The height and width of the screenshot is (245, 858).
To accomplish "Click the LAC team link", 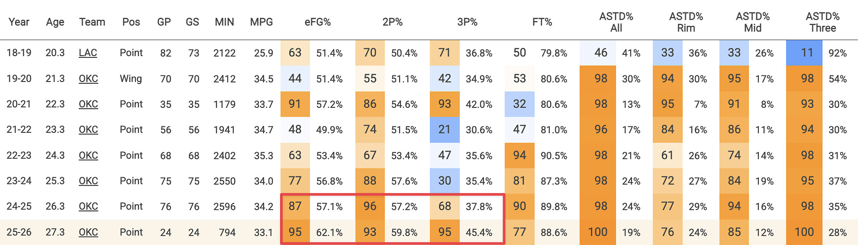I will 88,53.
